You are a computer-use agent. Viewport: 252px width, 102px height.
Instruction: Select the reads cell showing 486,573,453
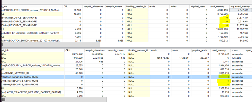click(x=160, y=58)
